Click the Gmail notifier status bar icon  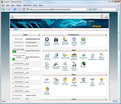(x=114, y=101)
